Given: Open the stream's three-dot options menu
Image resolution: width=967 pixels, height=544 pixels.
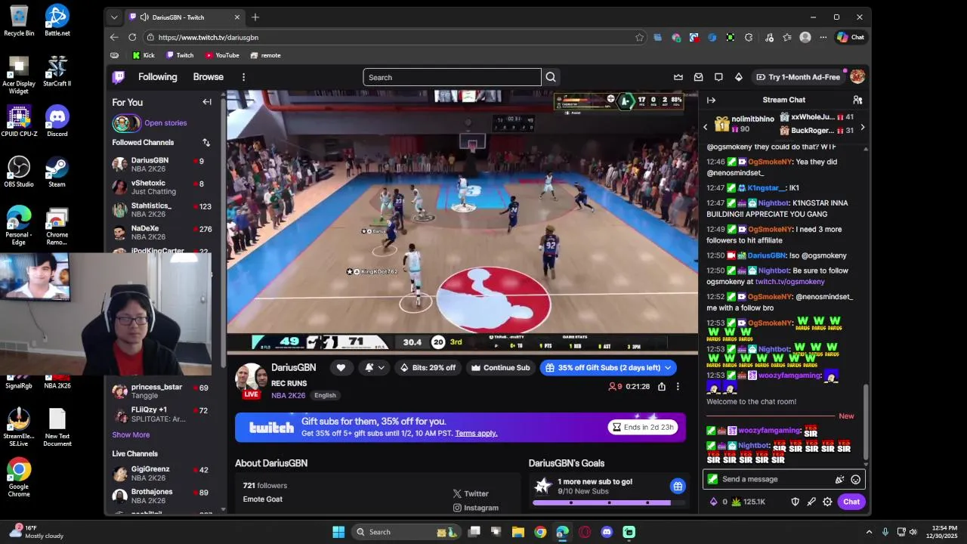Looking at the screenshot, I should point(678,387).
